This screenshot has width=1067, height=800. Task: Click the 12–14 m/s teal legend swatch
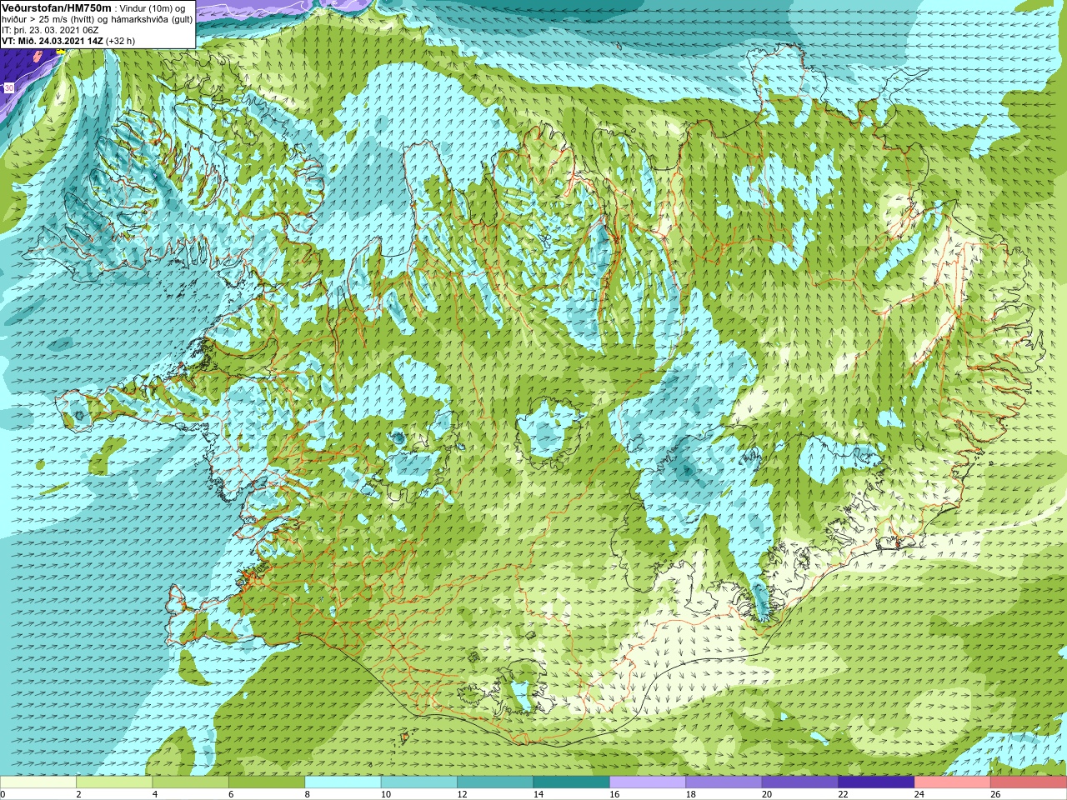(x=495, y=782)
